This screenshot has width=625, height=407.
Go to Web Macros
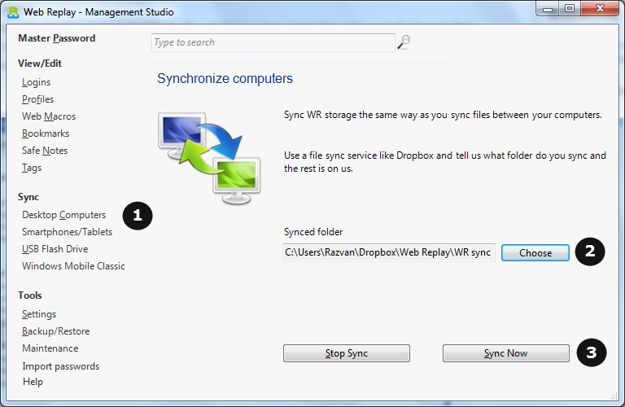(49, 116)
